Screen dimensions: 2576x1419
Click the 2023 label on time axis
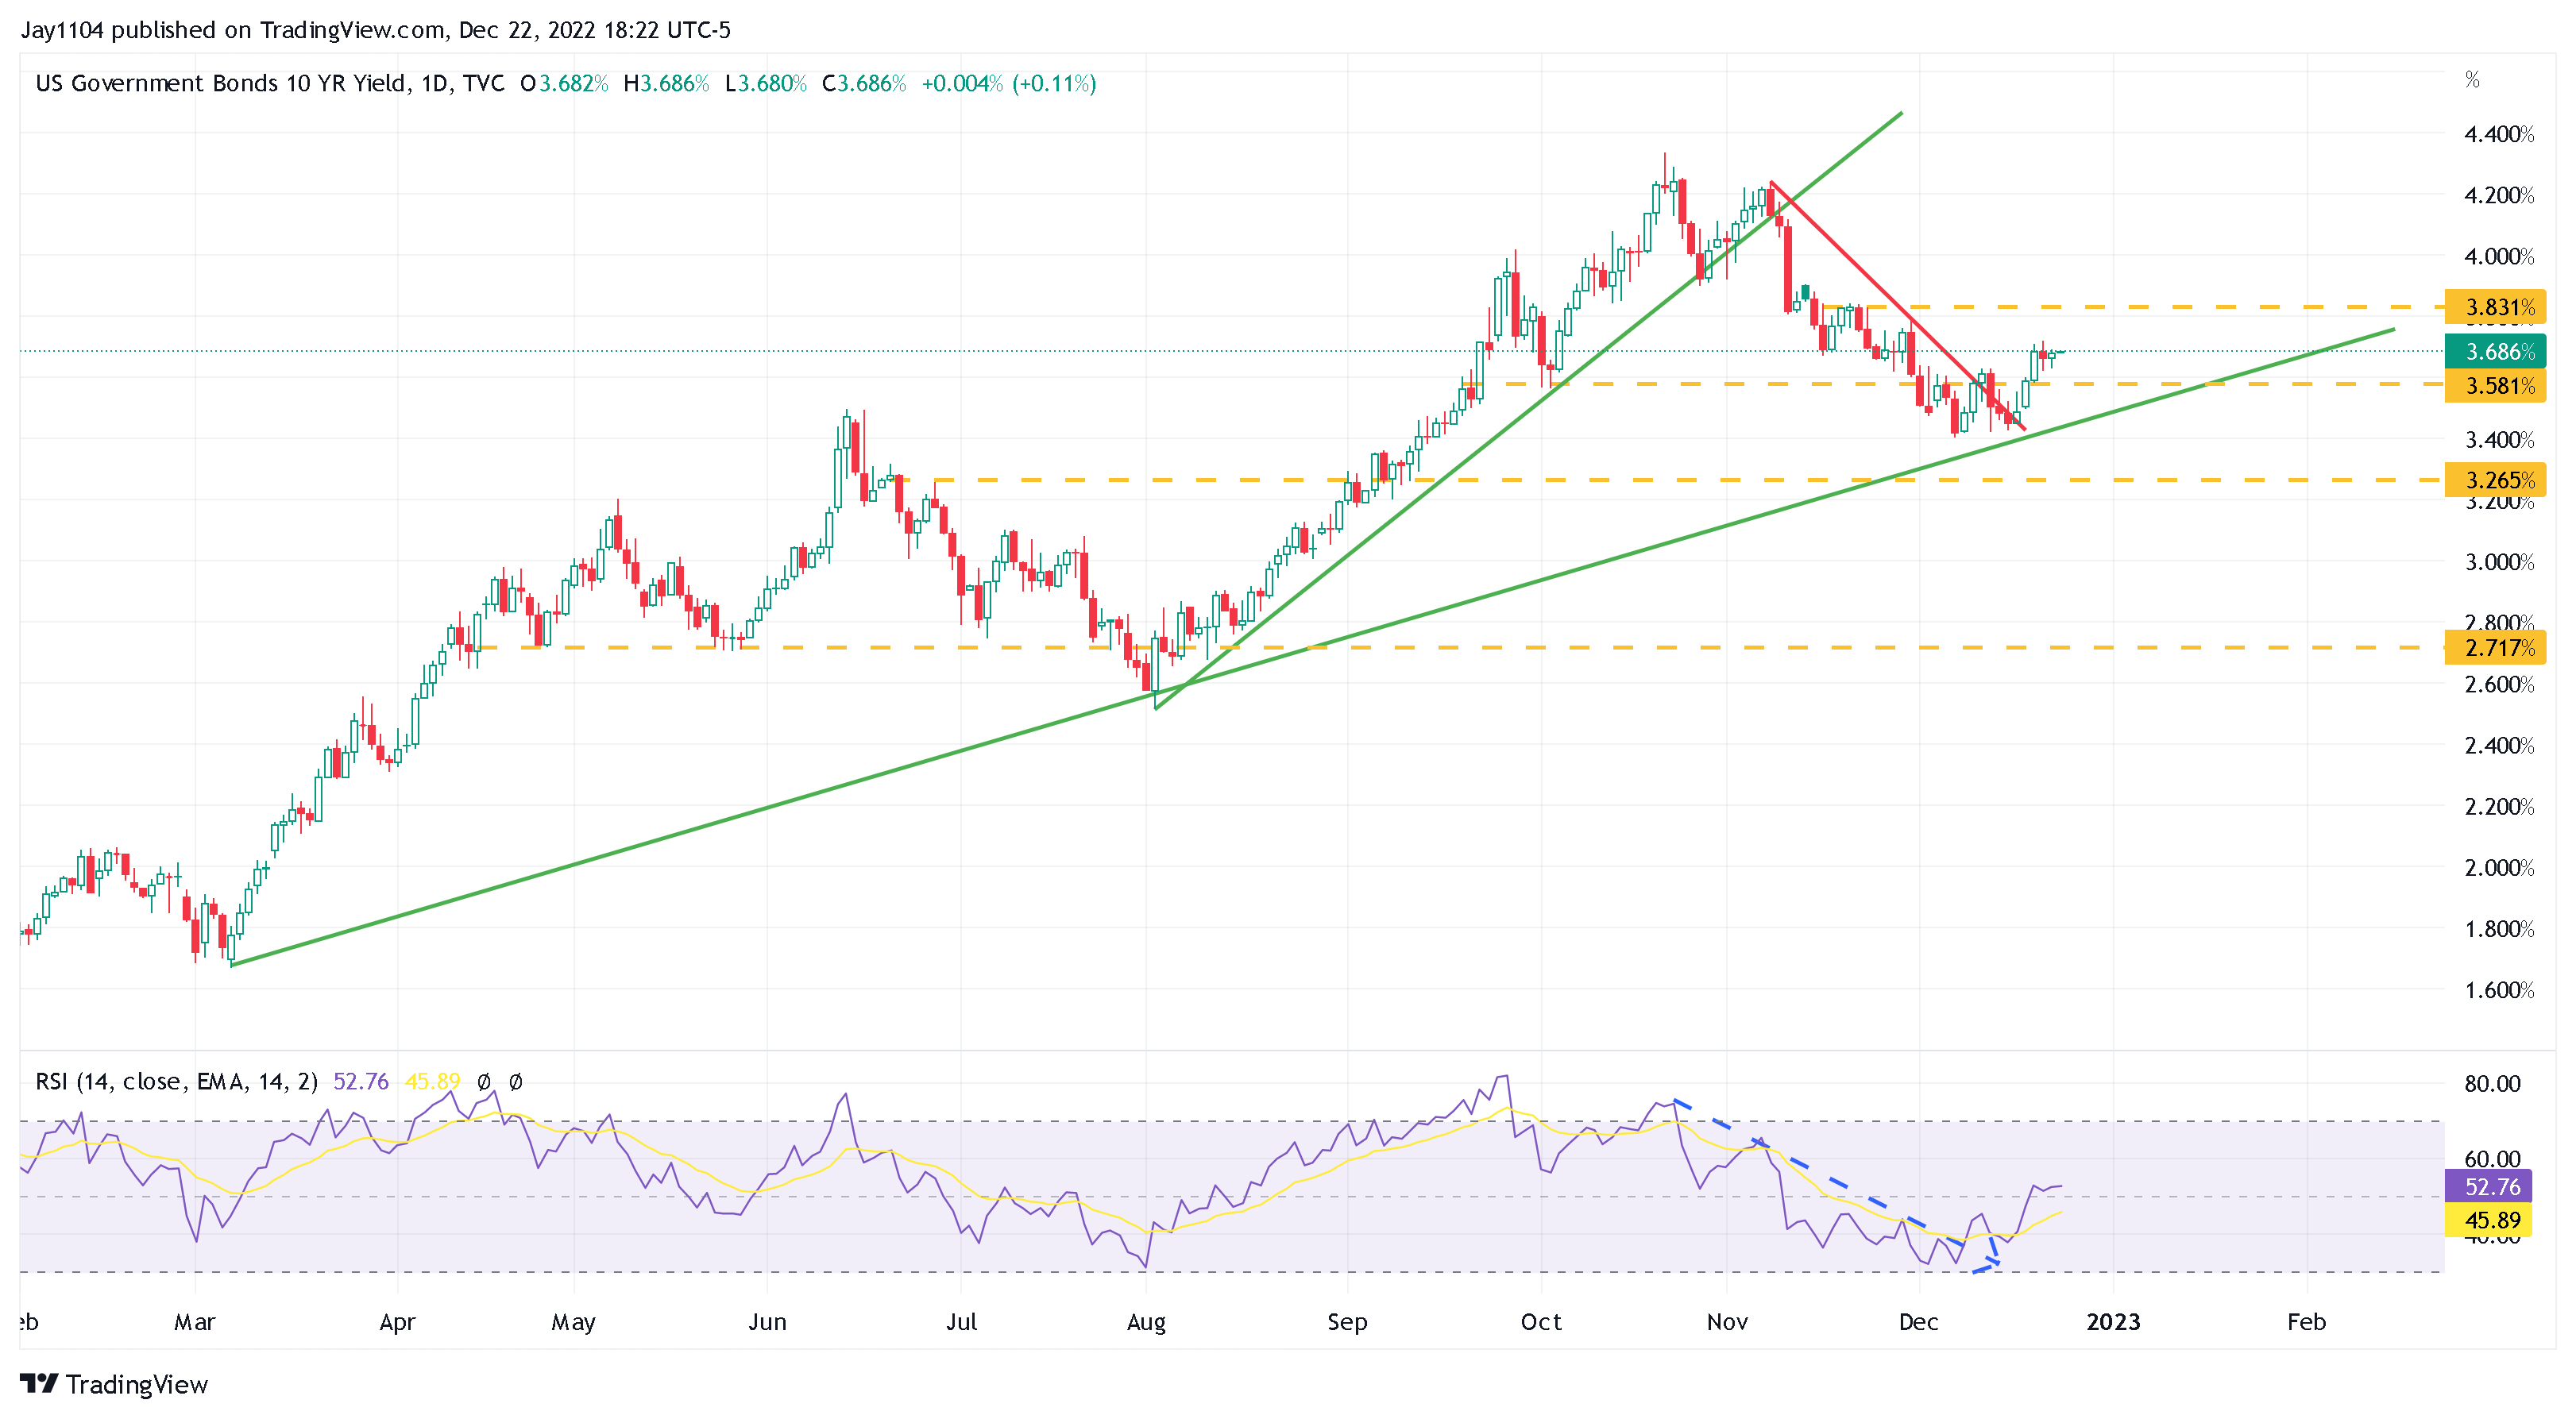[2113, 1322]
